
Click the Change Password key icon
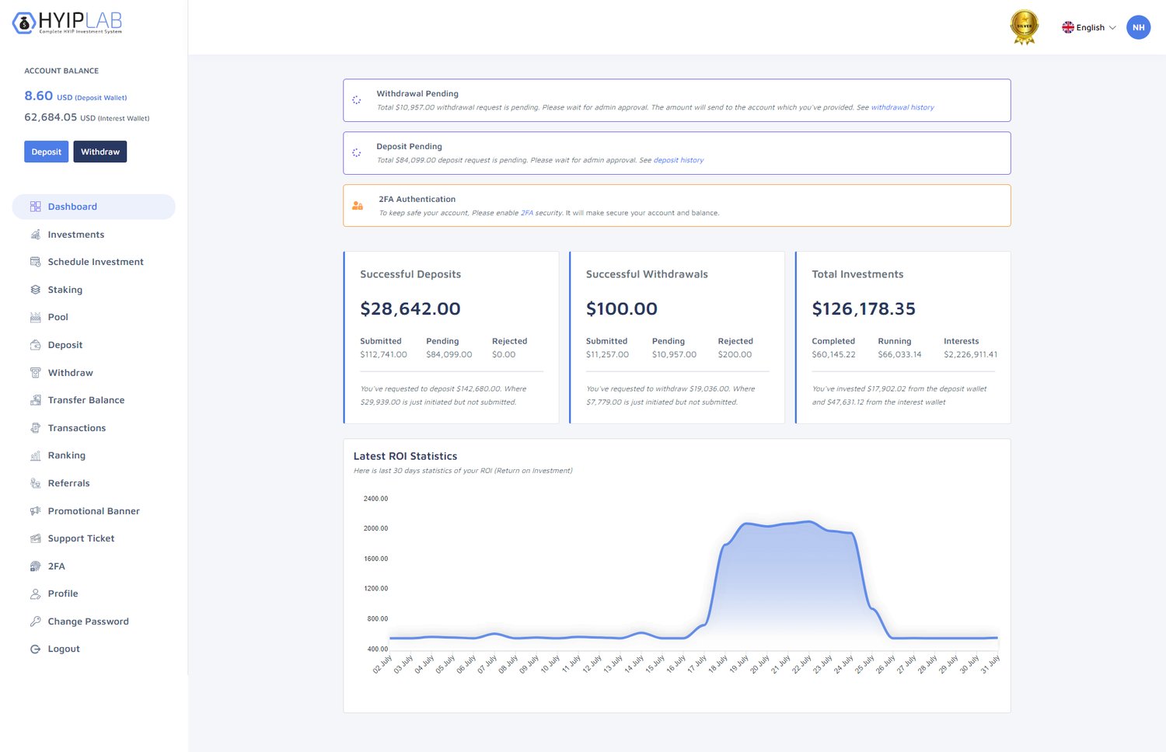(35, 621)
